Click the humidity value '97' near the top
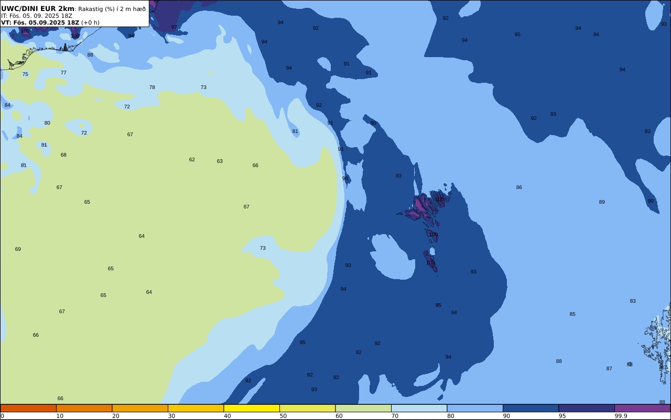The image size is (671, 420). coord(174,27)
